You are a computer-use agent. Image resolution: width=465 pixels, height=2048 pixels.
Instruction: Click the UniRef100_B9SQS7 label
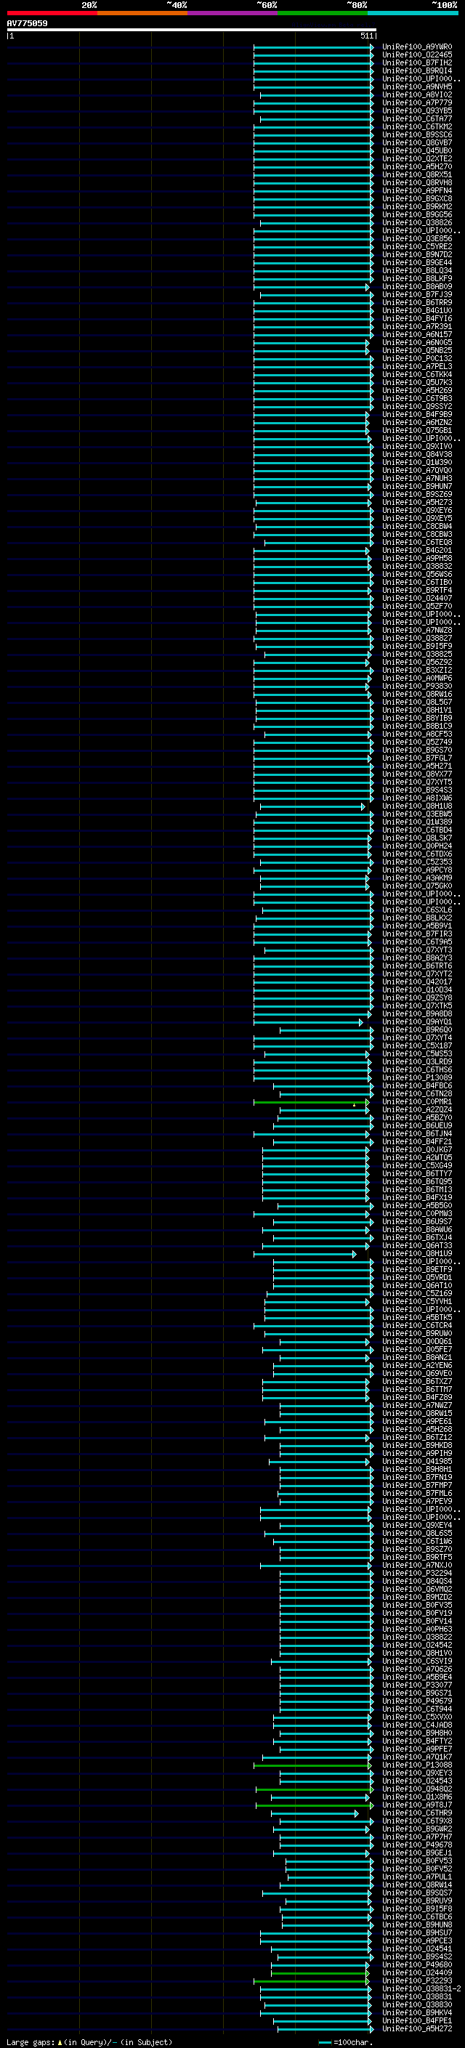416,1893
